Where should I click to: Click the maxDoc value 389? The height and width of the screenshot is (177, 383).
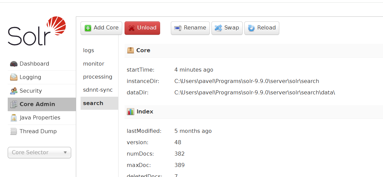[x=180, y=165]
